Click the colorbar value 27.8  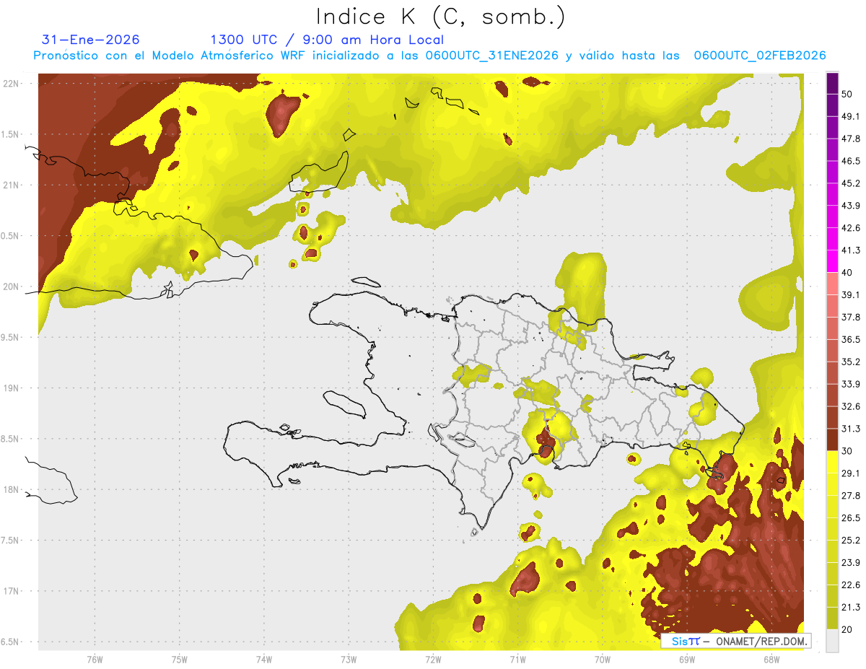pos(851,496)
